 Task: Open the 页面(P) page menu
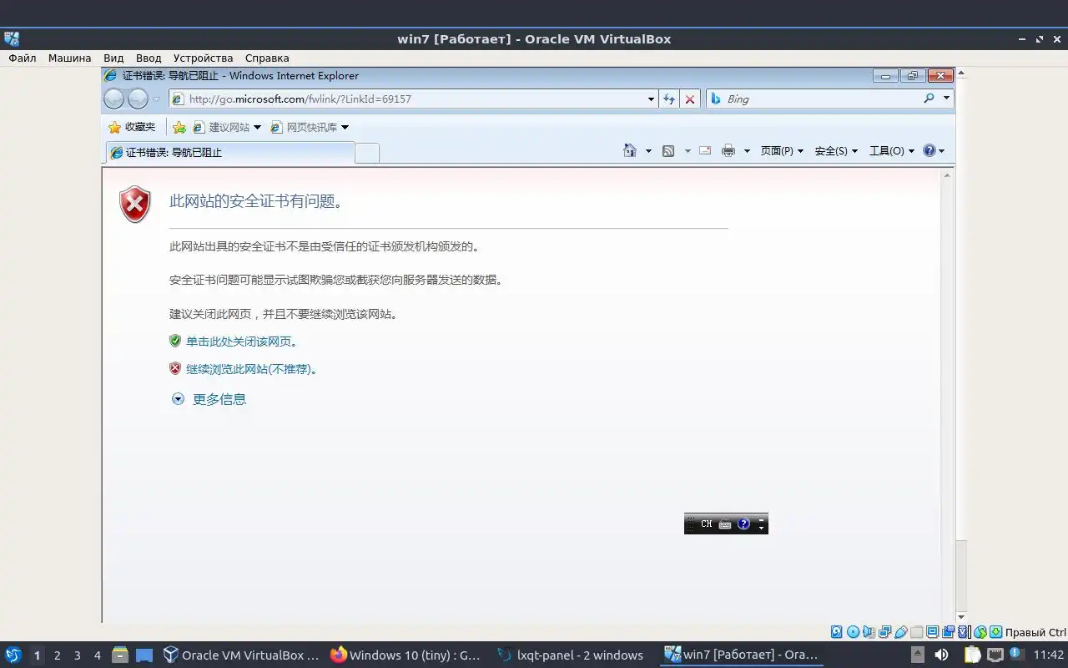click(x=782, y=151)
